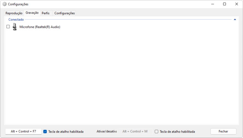This screenshot has width=243, height=138.
Task: Go to the Configurações tab
Action: coord(65,13)
